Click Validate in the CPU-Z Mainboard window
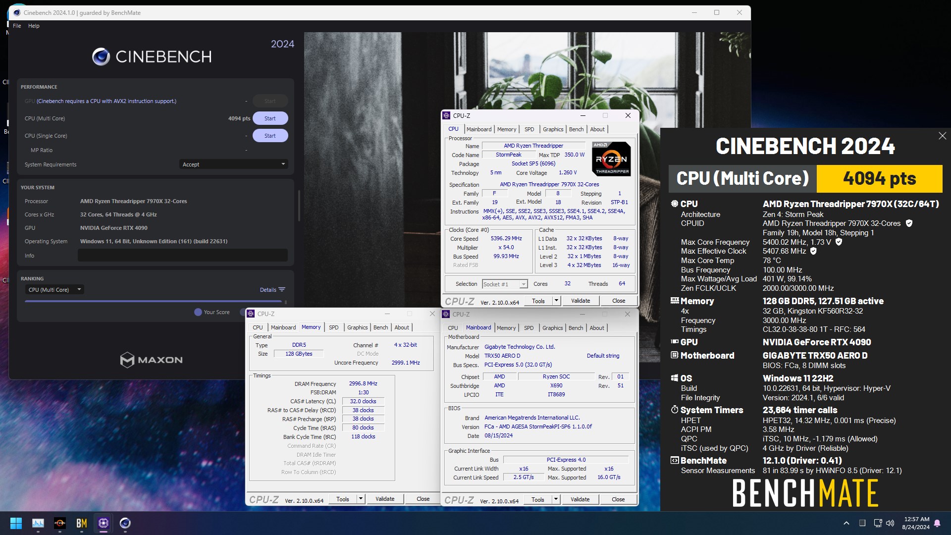 (x=580, y=499)
